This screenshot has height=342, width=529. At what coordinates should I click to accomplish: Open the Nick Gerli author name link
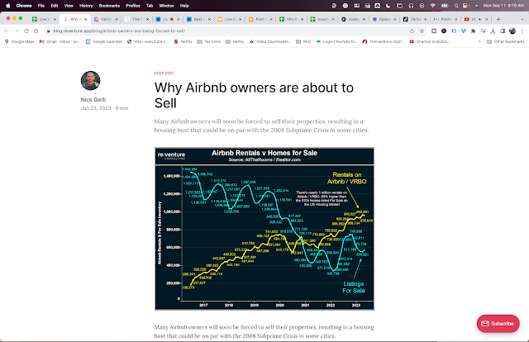(x=93, y=99)
